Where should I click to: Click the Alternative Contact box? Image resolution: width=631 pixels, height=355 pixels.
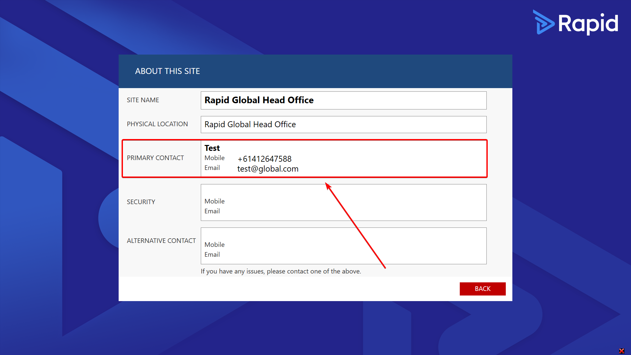click(x=343, y=246)
